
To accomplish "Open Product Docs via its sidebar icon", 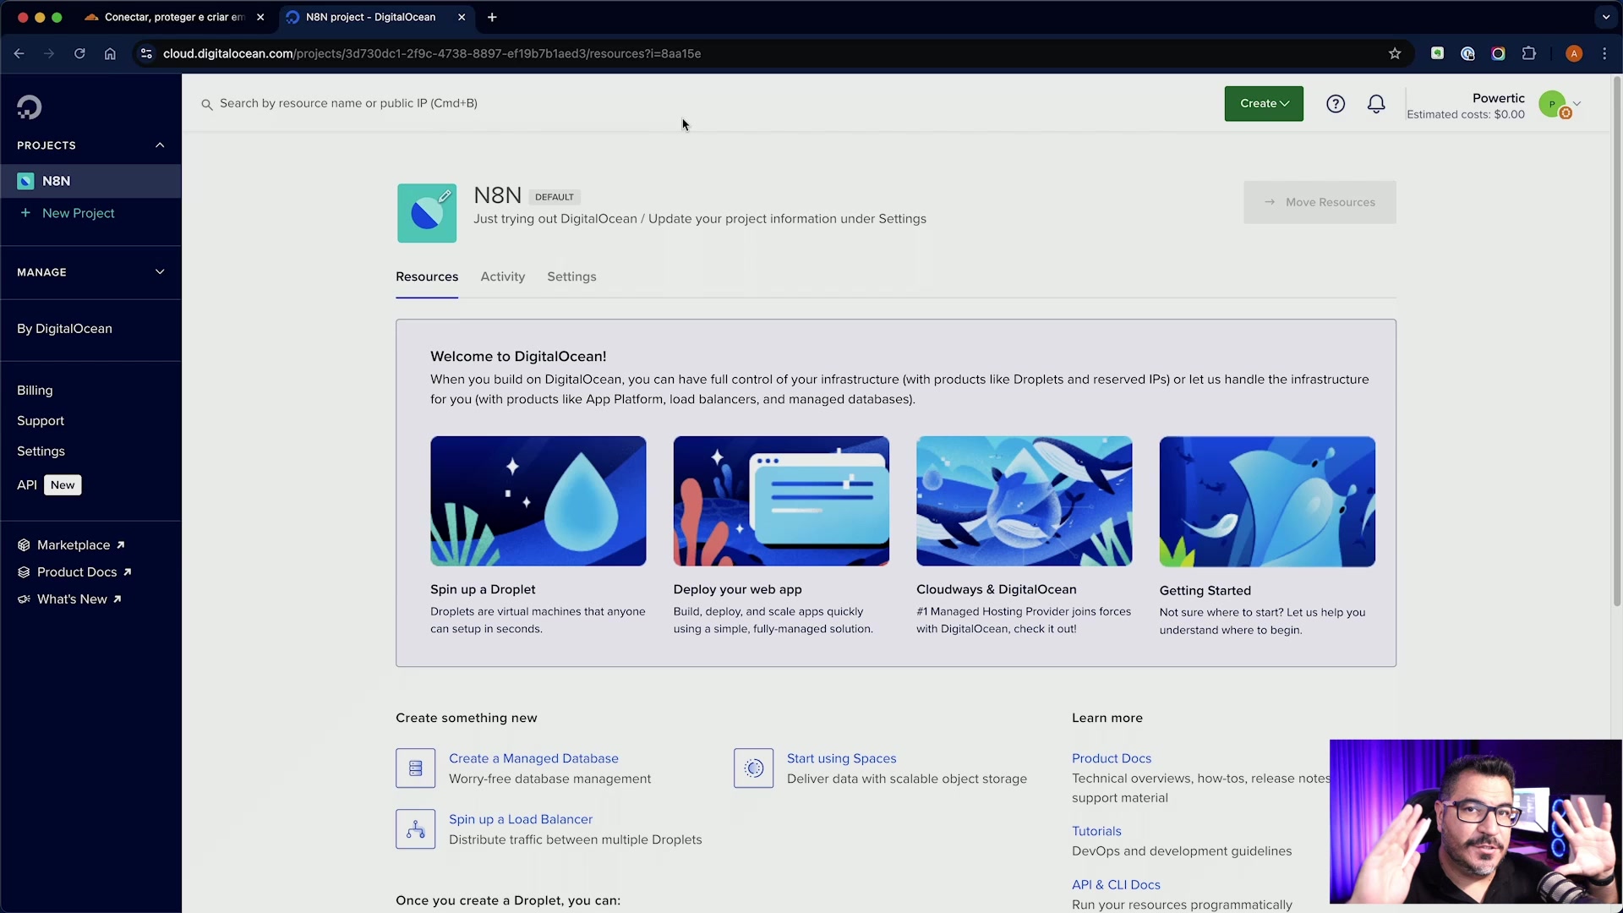I will [x=24, y=571].
